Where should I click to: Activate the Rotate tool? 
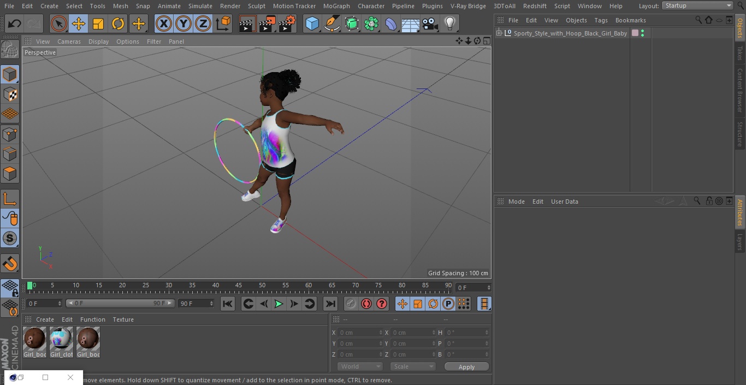(x=118, y=23)
